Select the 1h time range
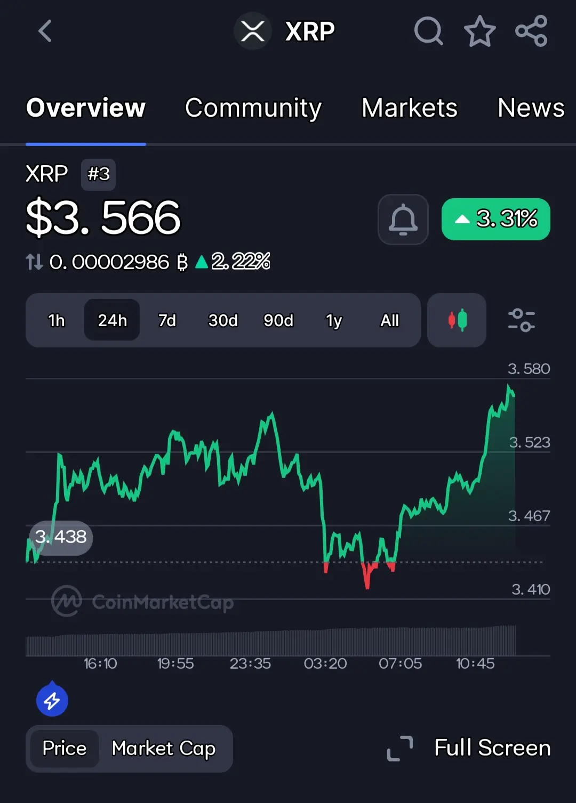The width and height of the screenshot is (576, 803). pos(57,320)
